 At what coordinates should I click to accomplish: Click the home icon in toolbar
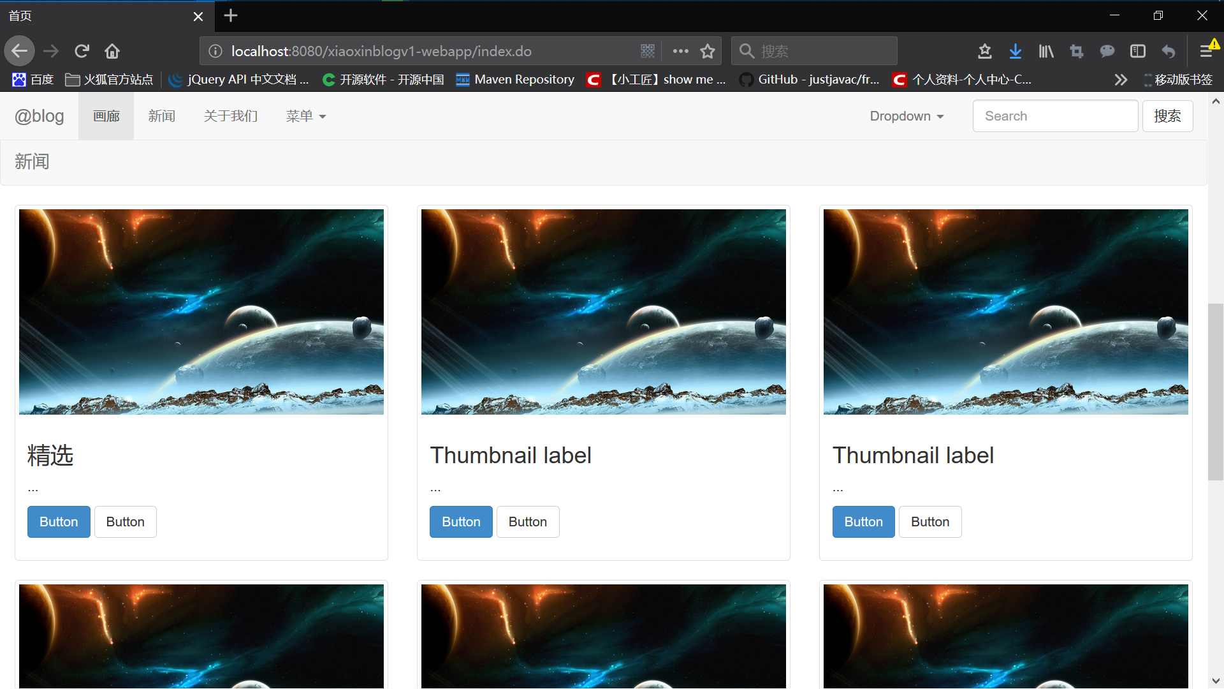pyautogui.click(x=112, y=51)
